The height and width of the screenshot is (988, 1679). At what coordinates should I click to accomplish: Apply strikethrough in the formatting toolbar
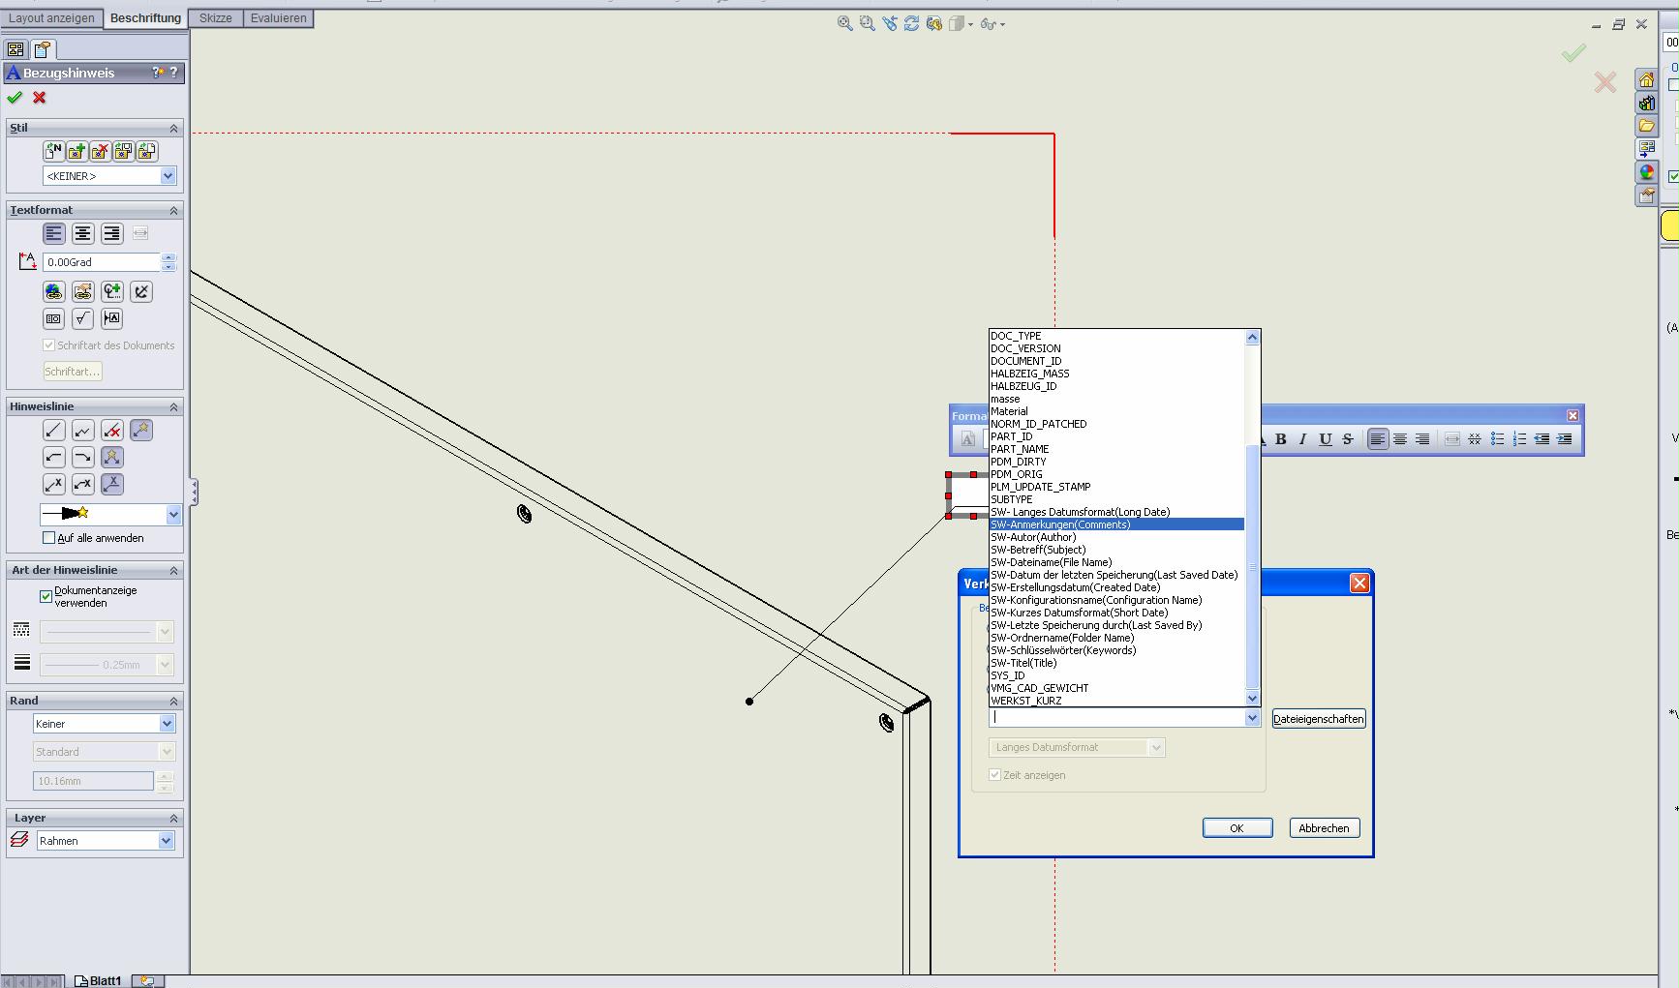1348,439
